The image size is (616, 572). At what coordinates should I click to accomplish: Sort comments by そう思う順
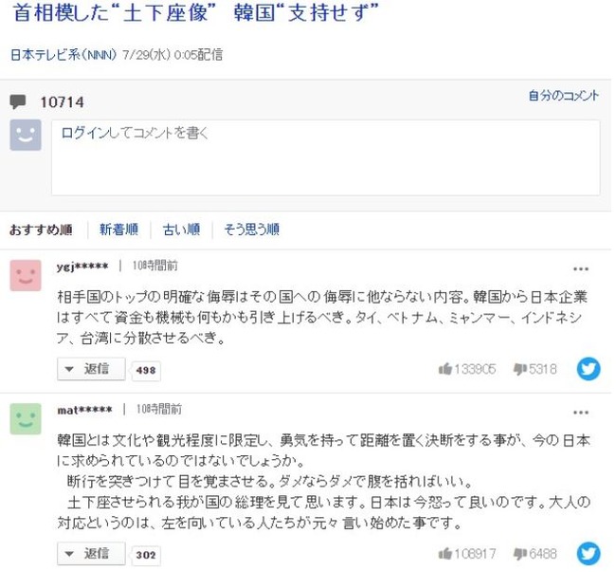252,230
